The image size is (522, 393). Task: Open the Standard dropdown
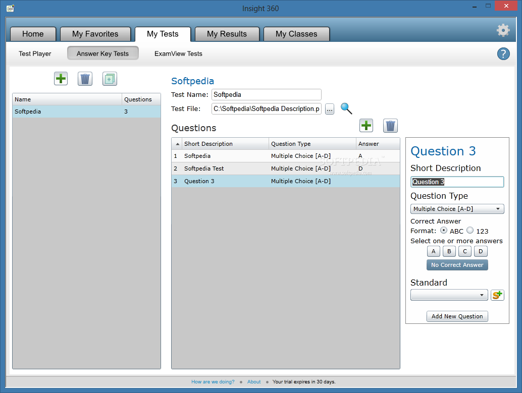click(449, 295)
